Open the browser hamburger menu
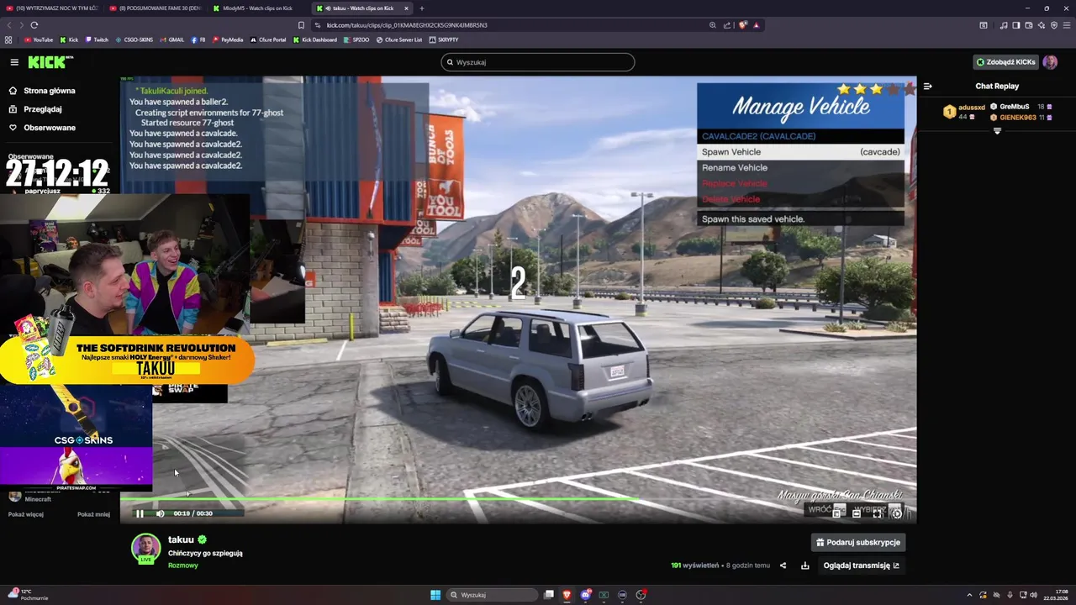The width and height of the screenshot is (1076, 605). pyautogui.click(x=1066, y=25)
